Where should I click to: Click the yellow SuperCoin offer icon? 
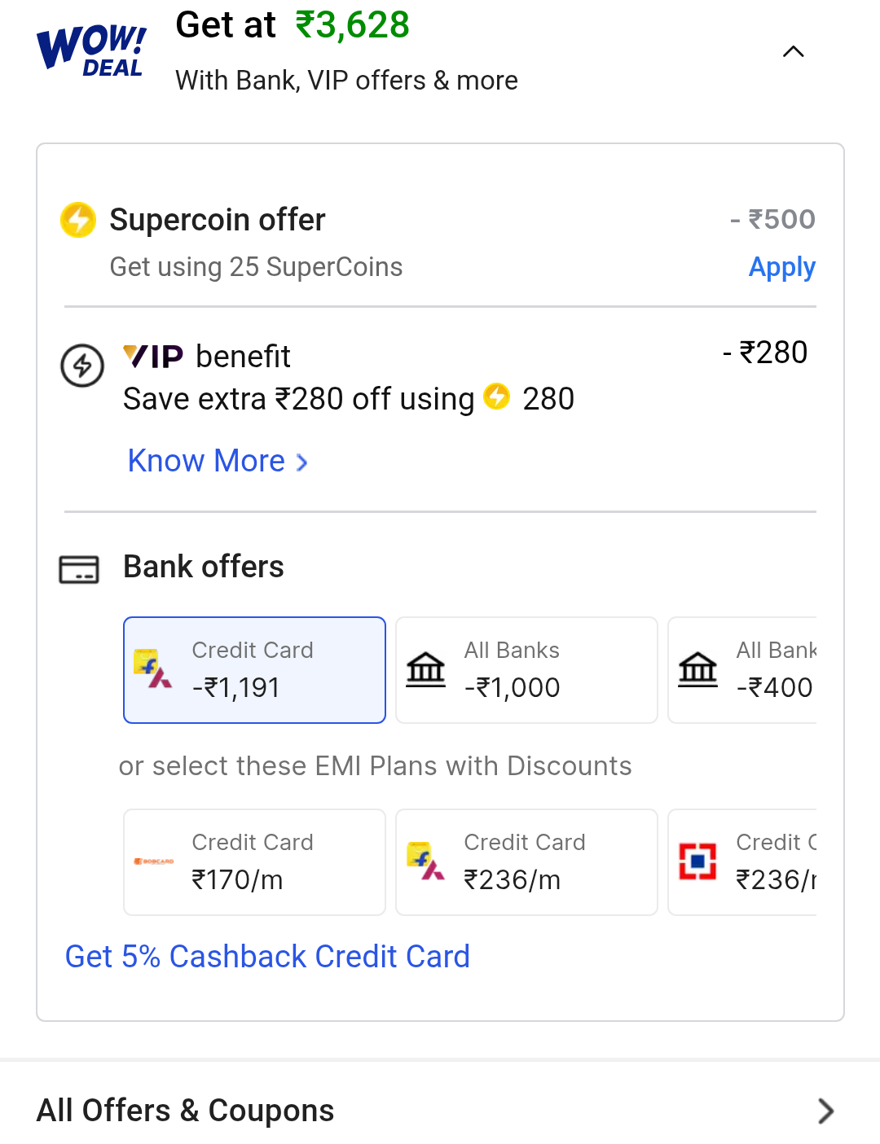point(77,220)
